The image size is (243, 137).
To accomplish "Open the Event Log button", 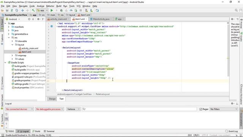I will point(231,131).
